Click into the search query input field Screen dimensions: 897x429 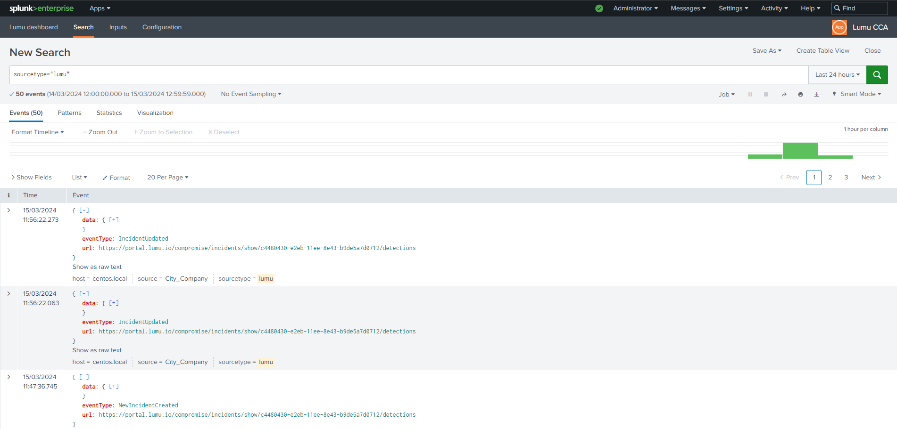coord(406,75)
